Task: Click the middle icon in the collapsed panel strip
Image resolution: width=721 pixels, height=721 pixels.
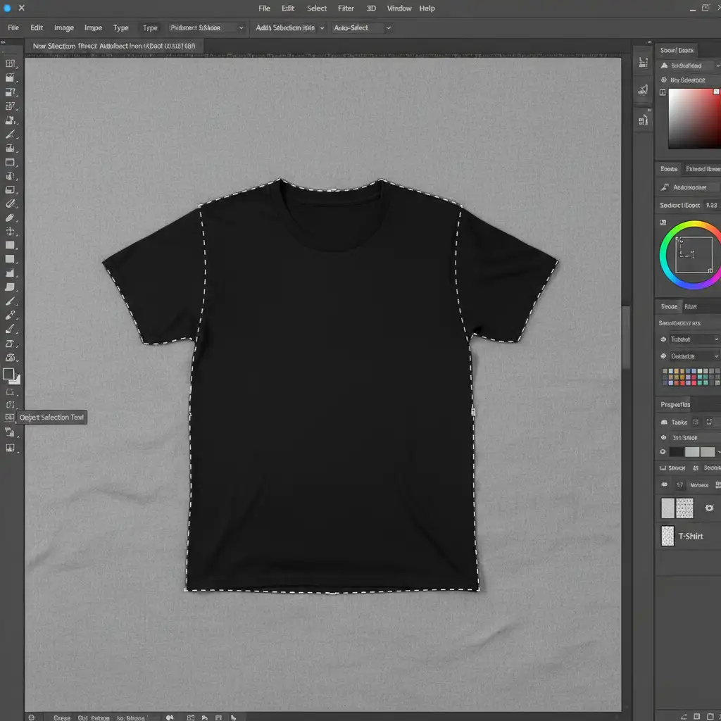Action: [x=643, y=89]
